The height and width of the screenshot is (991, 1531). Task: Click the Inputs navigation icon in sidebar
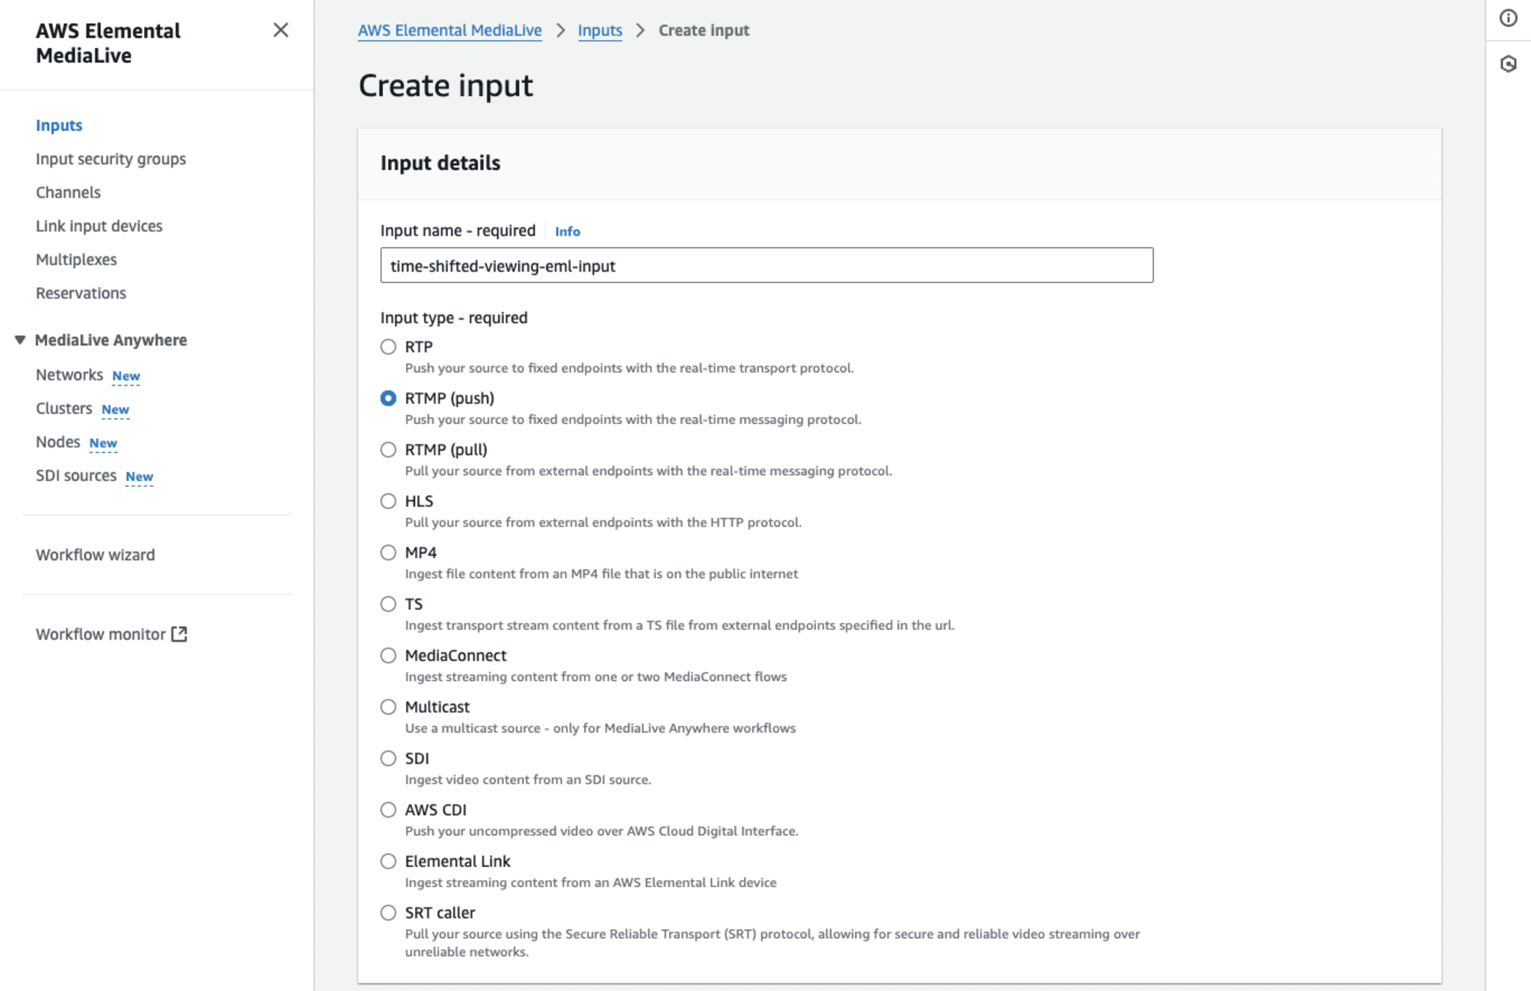[58, 125]
